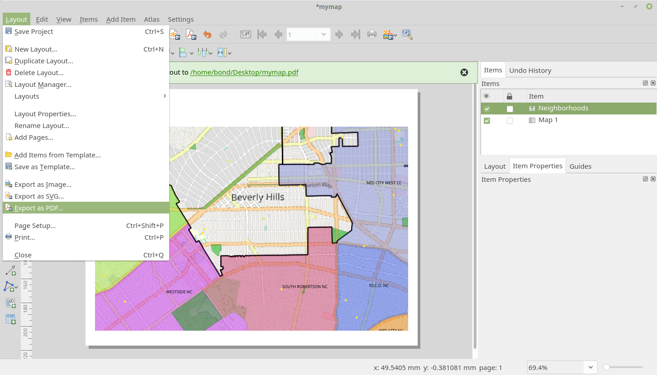Go to previous atlas feature arrow

tap(278, 34)
